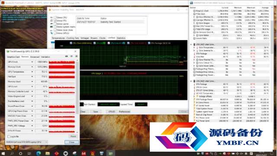Image resolution: width=277 pixels, height=156 pixels.
Task: Open the GPU-Z hamburger menu icon
Action: 77,56
